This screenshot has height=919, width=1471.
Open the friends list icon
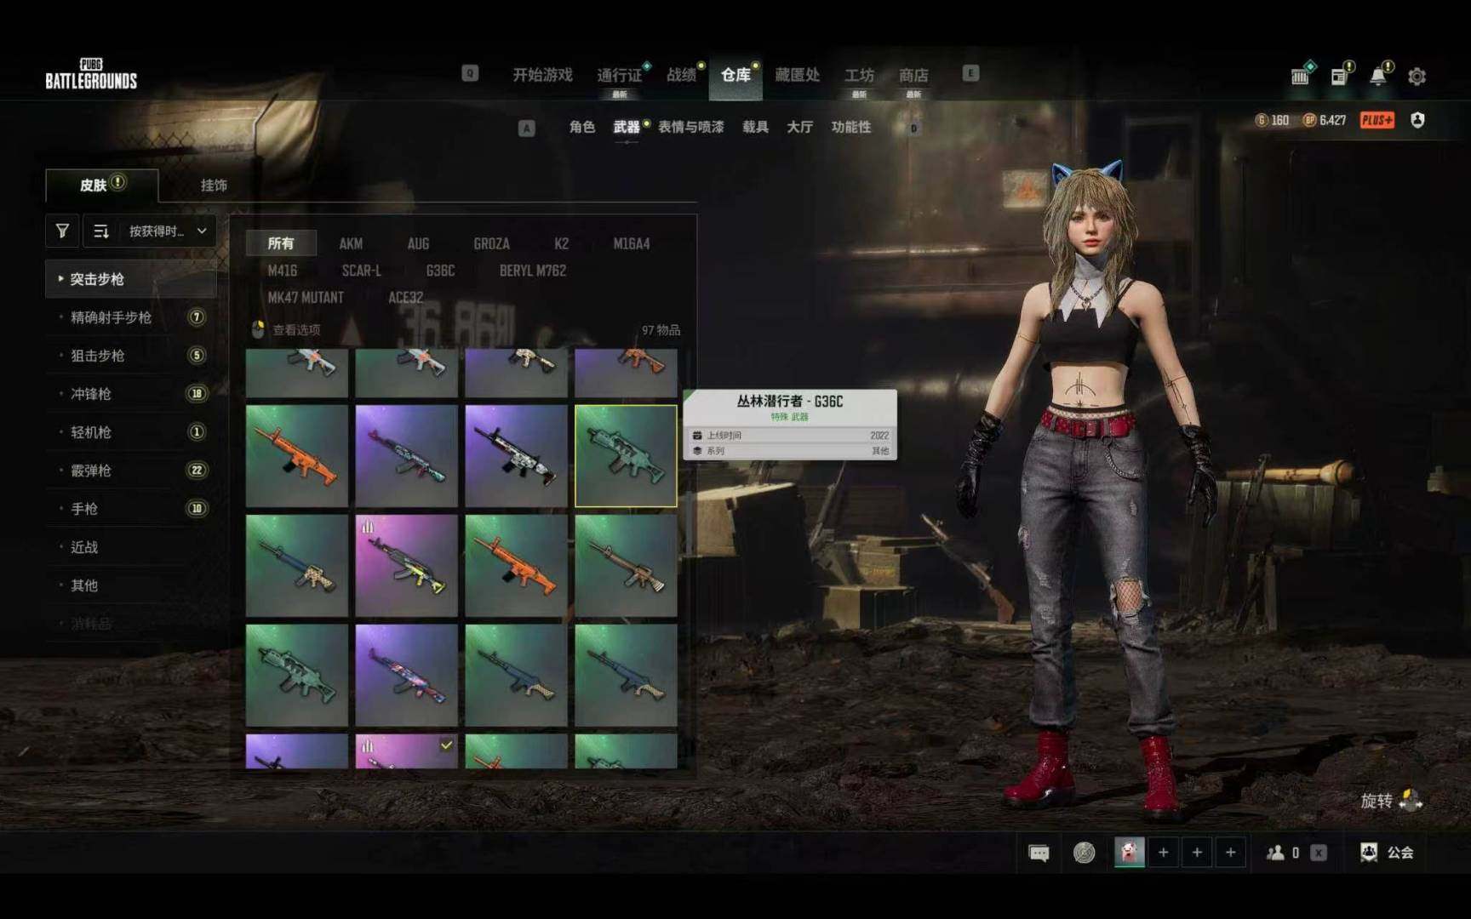1275,853
